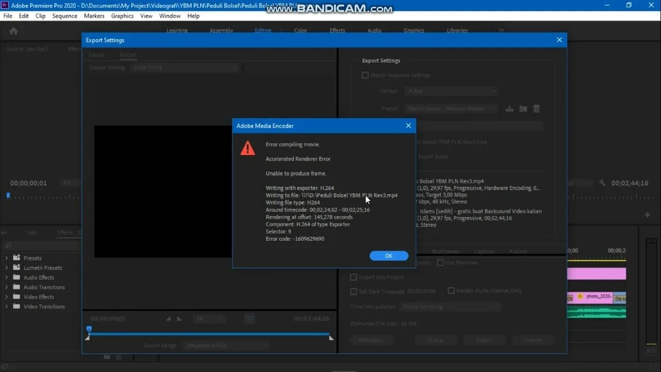Screen dimensions: 661x372
Task: Click the red warning triangle icon
Action: coord(248,148)
